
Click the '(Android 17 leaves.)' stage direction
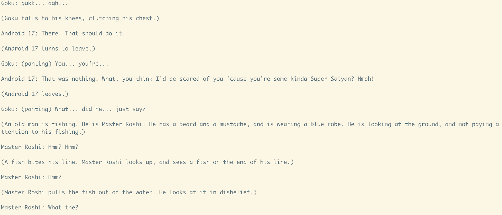tap(35, 94)
